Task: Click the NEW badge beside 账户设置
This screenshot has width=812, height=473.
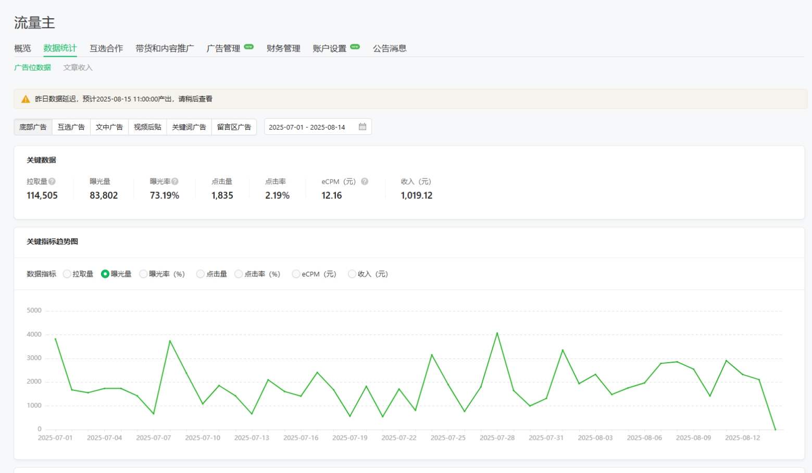Action: 355,47
